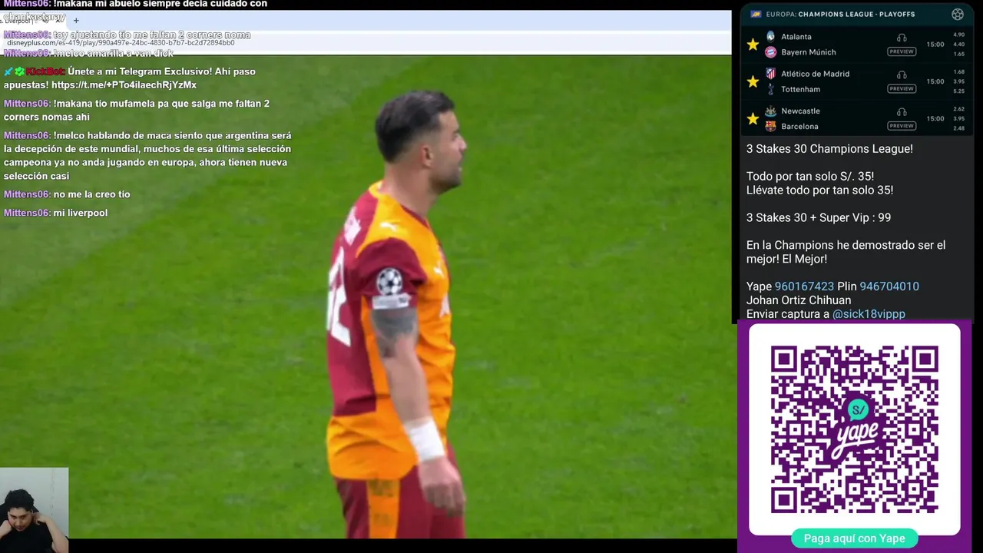Screen dimensions: 983x553
Task: Click the Newcastle club crest
Action: [x=770, y=111]
